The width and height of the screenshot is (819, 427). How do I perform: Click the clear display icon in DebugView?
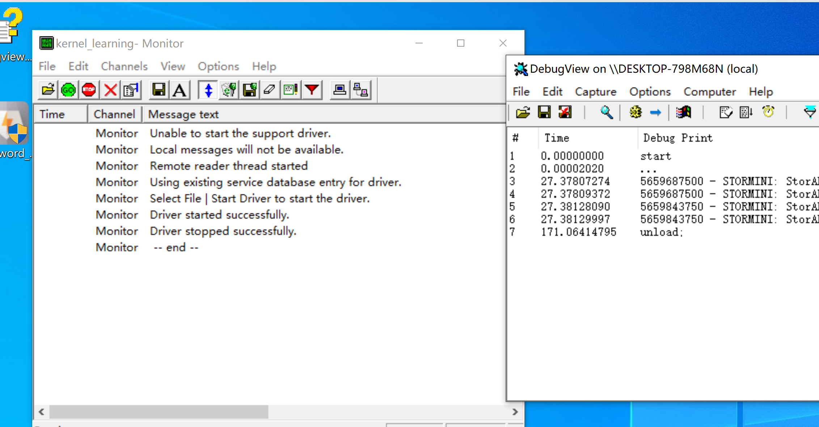726,113
